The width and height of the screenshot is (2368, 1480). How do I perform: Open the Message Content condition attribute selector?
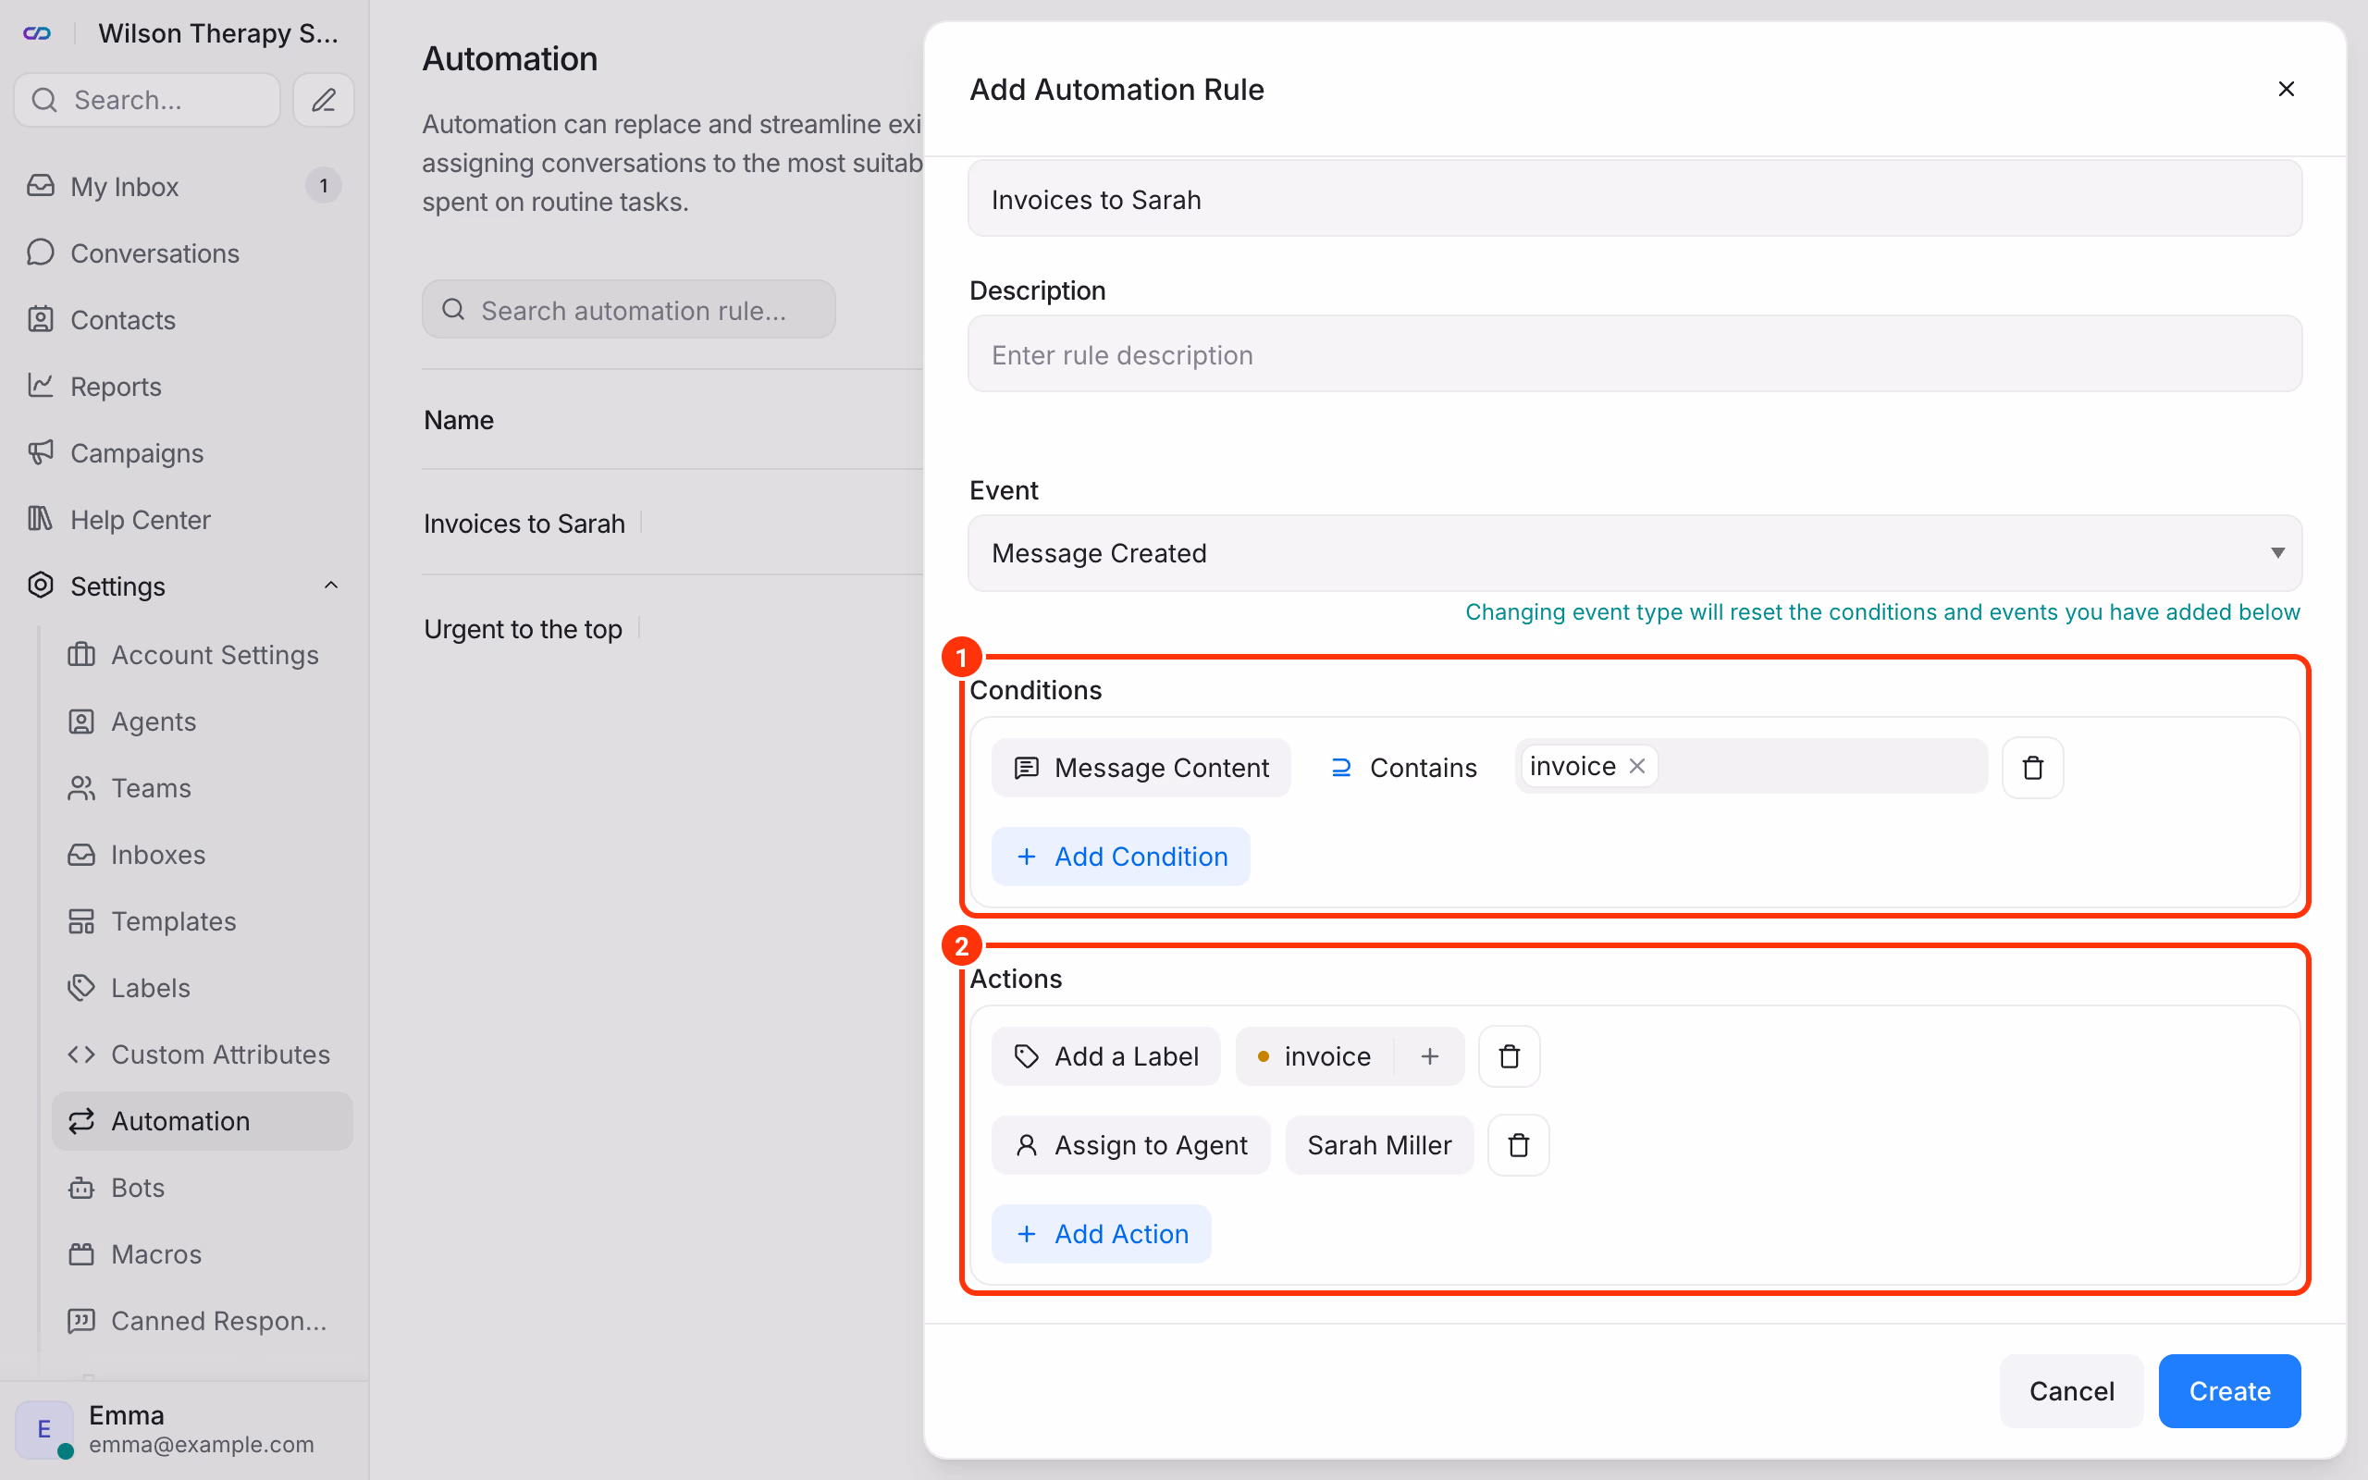click(x=1141, y=768)
